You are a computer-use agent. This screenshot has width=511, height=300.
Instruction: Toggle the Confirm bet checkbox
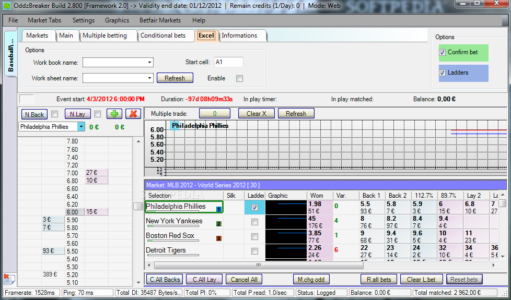442,52
